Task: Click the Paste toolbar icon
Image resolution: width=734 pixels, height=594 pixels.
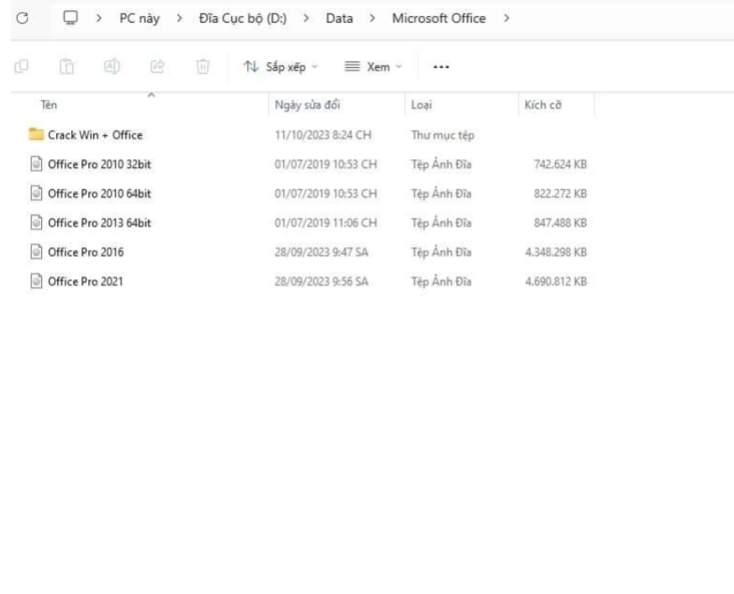Action: point(66,66)
